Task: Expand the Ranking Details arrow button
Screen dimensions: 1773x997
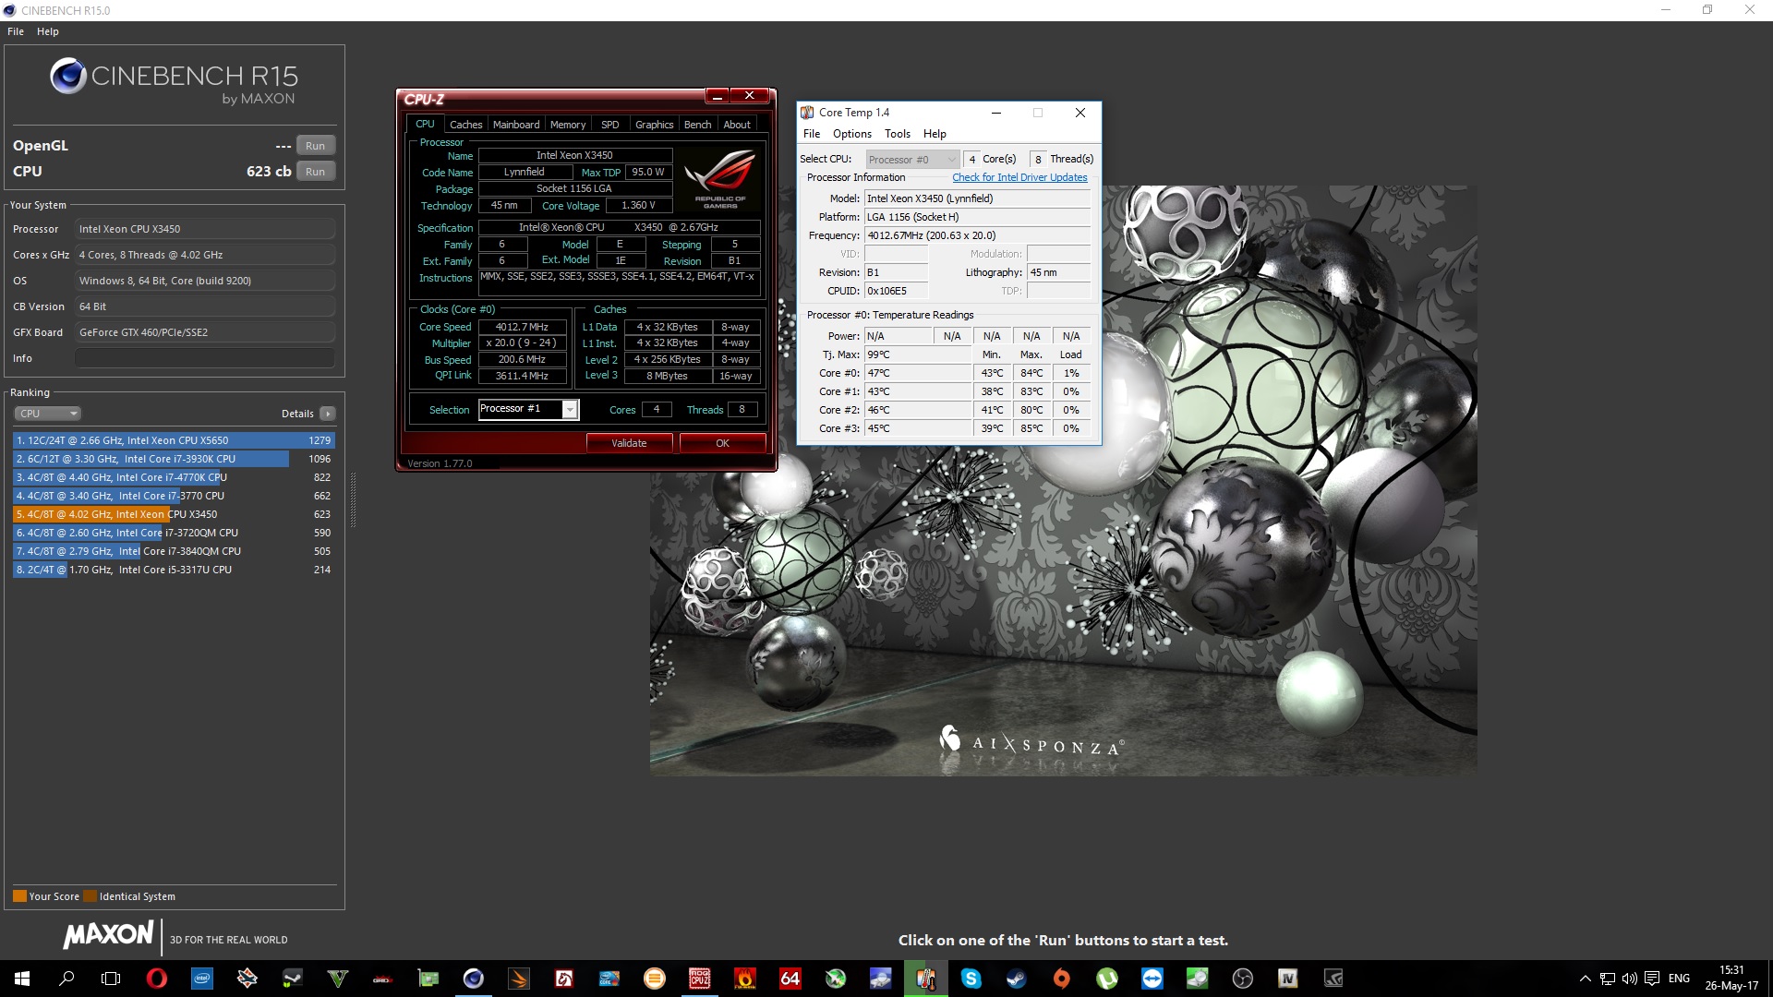Action: pyautogui.click(x=328, y=414)
